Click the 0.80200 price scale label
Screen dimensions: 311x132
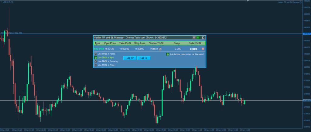tap(307, 14)
